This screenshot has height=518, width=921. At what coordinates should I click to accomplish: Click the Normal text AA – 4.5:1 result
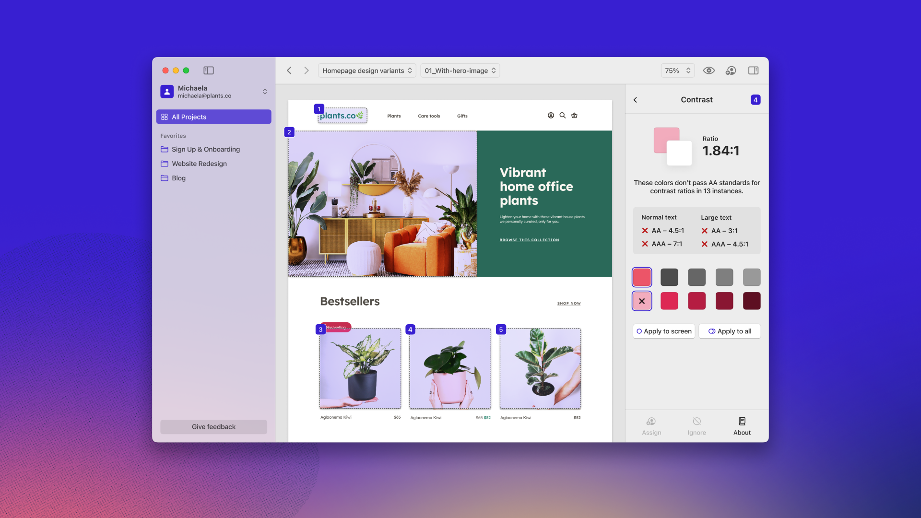pyautogui.click(x=663, y=231)
